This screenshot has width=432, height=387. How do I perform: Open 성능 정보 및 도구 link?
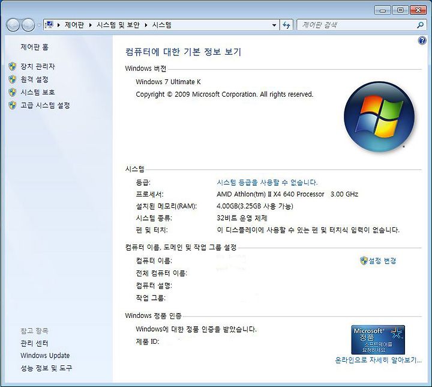pos(46,368)
